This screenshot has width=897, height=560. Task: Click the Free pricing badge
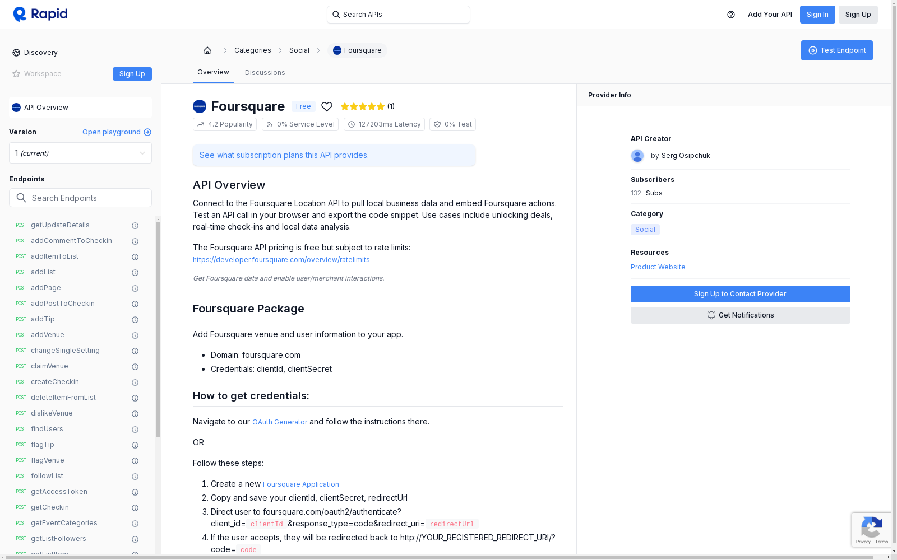pos(303,106)
